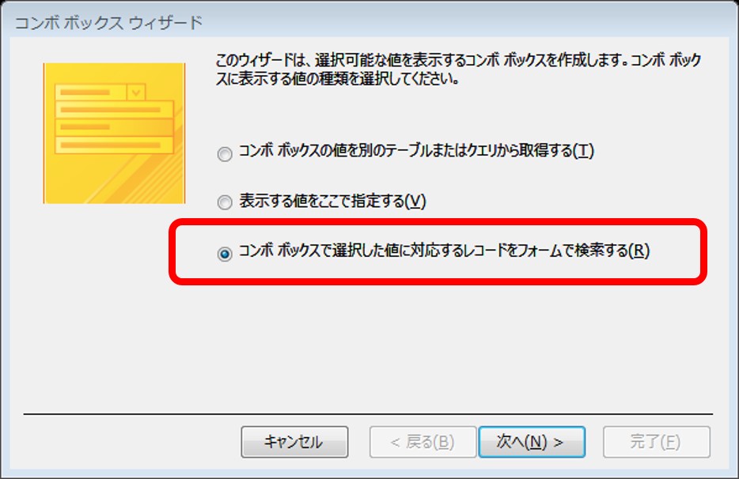Select the radio circle for 表示する値をここで指定する(V)
Image resolution: width=739 pixels, height=479 pixels.
225,202
